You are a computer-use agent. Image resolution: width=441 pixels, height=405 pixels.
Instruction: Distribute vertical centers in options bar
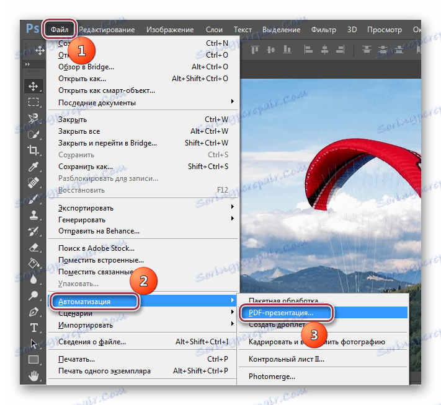coord(383,50)
